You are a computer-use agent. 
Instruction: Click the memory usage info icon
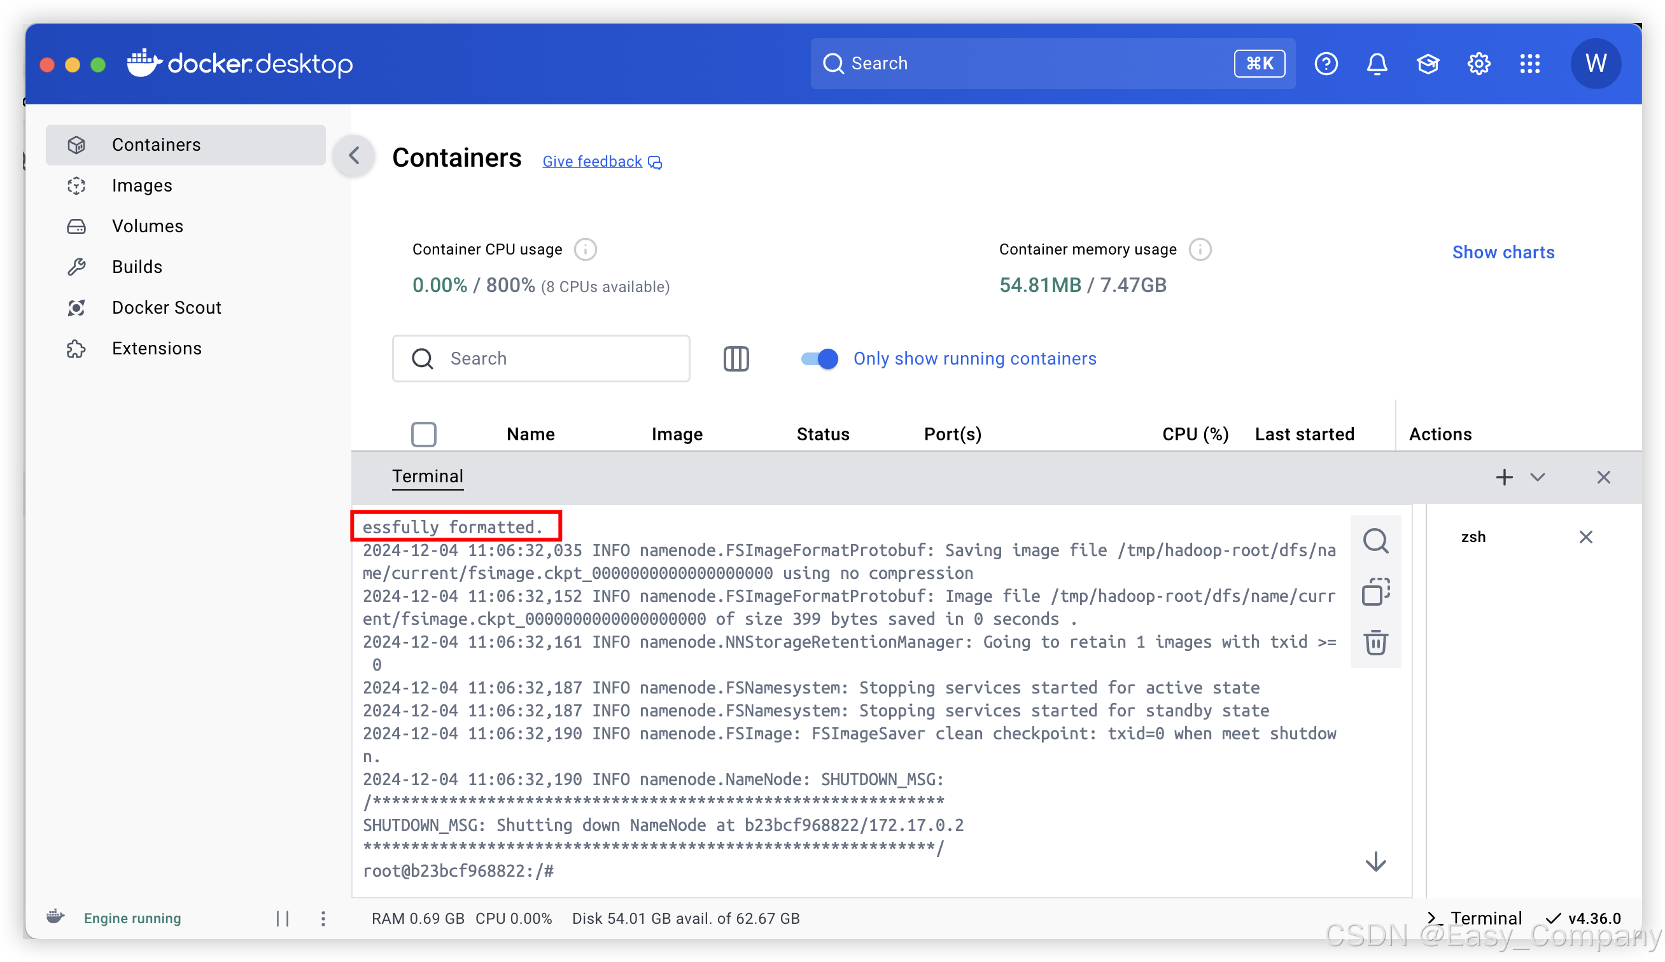point(1200,249)
